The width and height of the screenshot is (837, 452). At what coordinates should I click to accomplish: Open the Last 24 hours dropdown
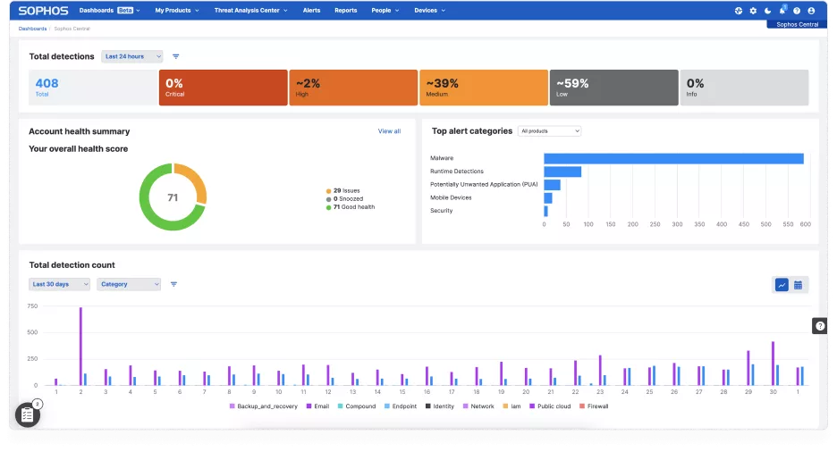pyautogui.click(x=131, y=56)
